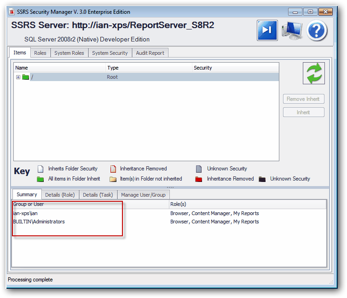
Task: Click the SQL Server 2008r2 edition text
Action: pos(87,40)
